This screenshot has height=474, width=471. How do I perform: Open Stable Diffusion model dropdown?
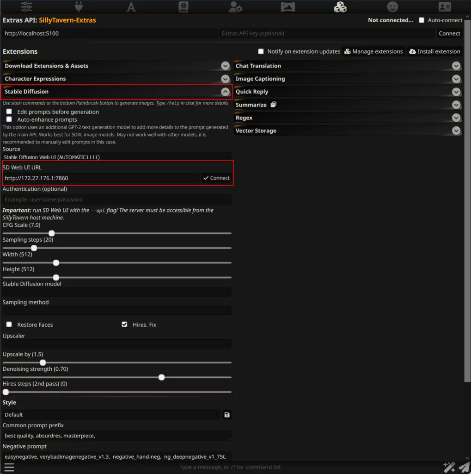pos(116,292)
